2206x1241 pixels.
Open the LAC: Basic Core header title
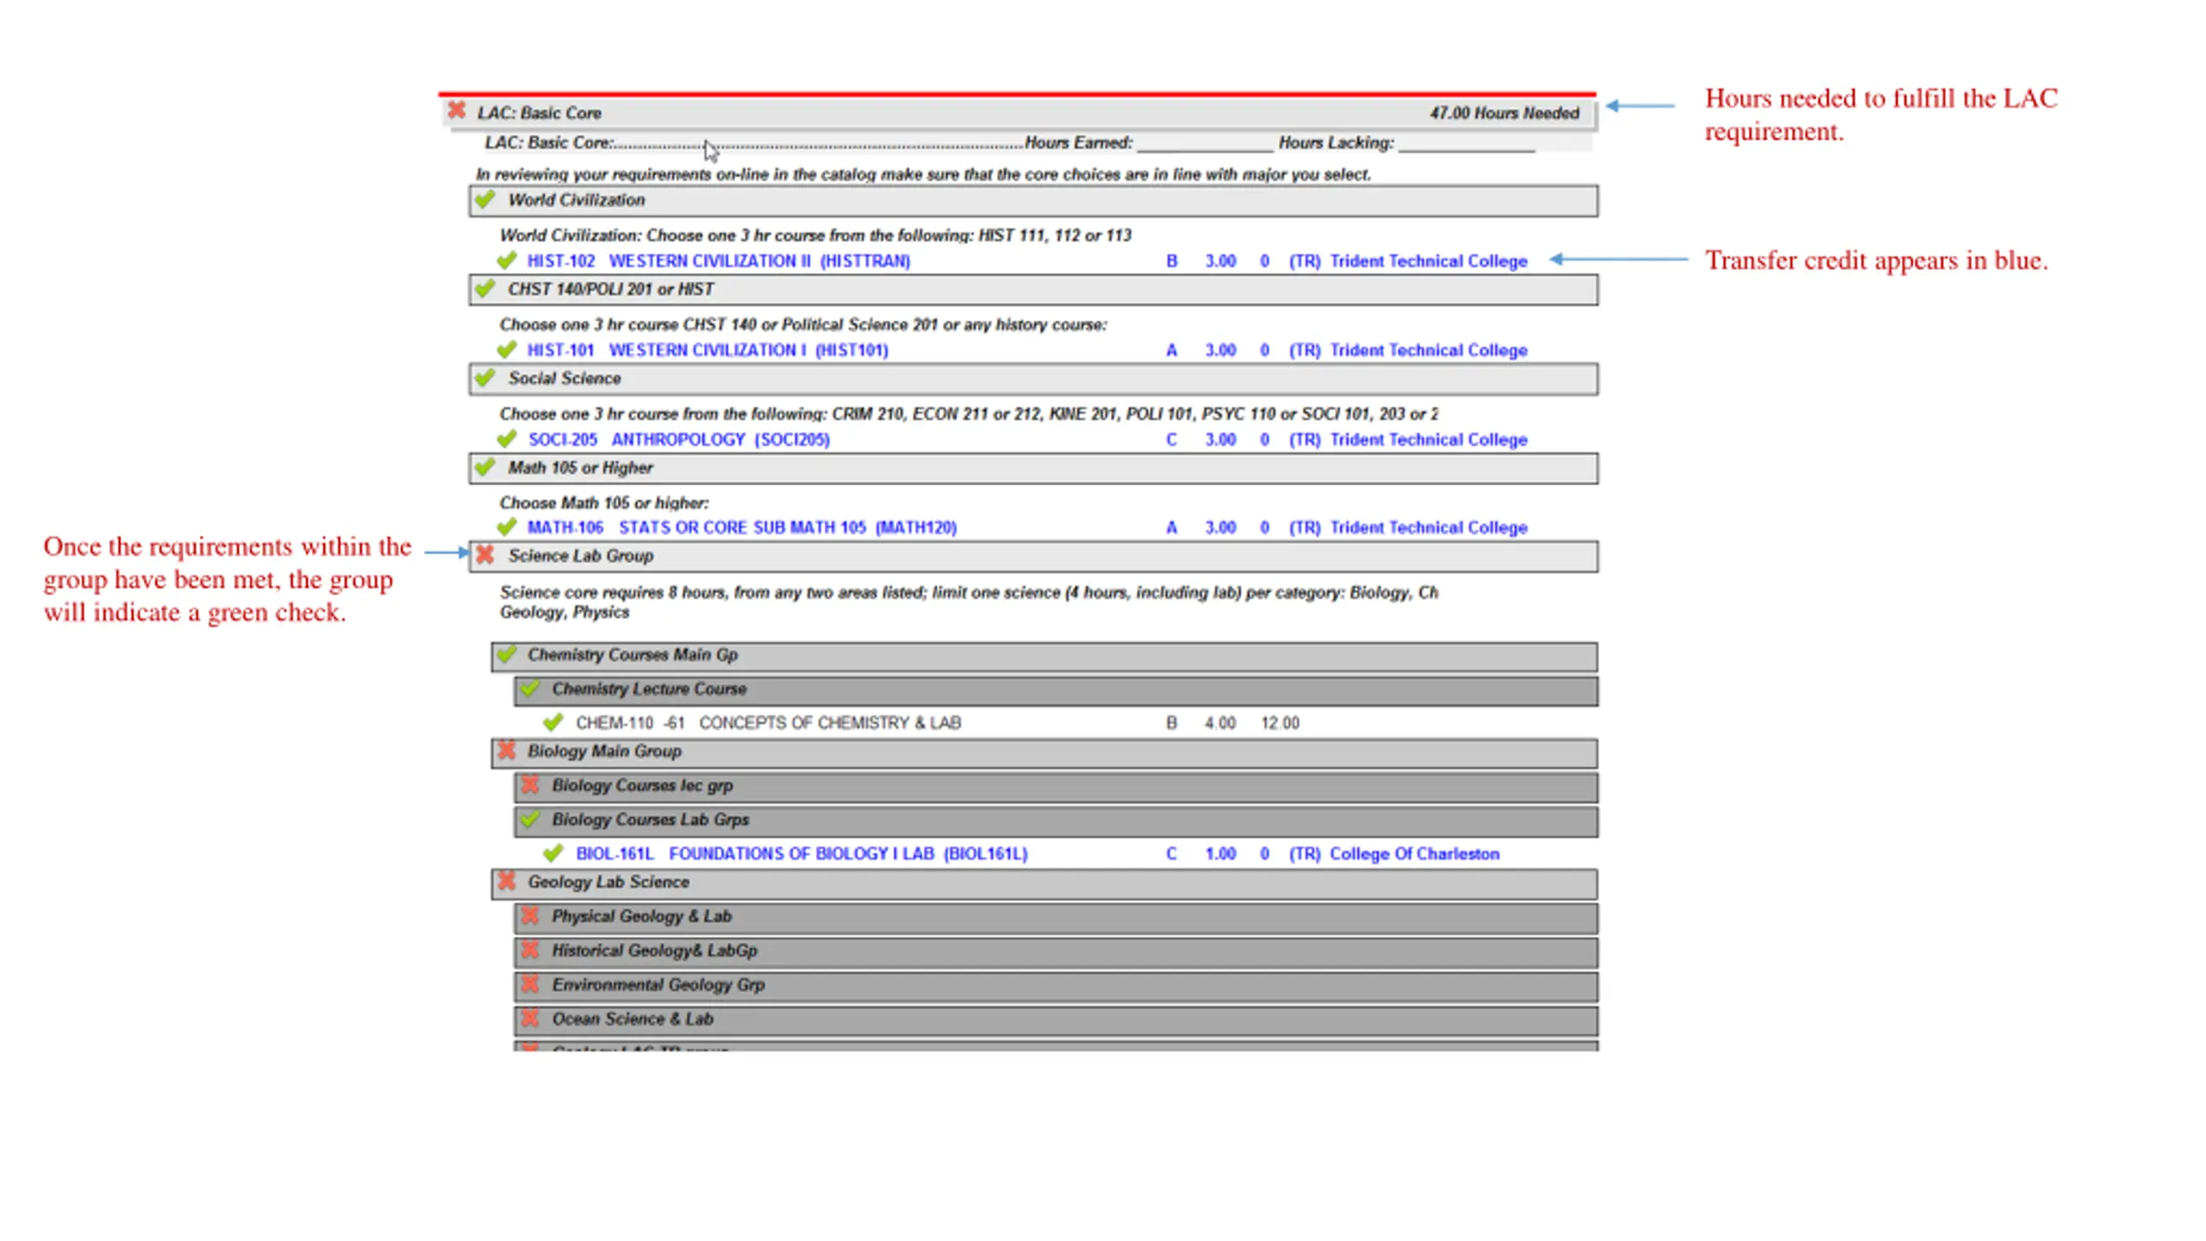[x=539, y=113]
